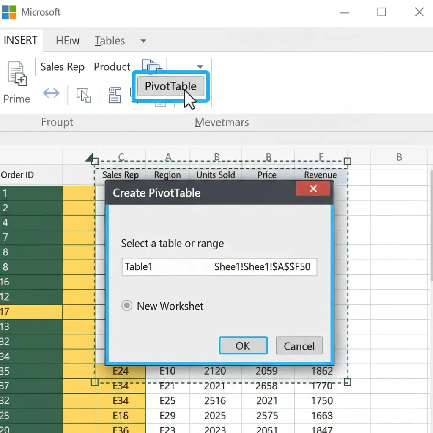Expand the dropdown arrow next to Tables
Viewport: 433px width, 433px height.
click(143, 41)
